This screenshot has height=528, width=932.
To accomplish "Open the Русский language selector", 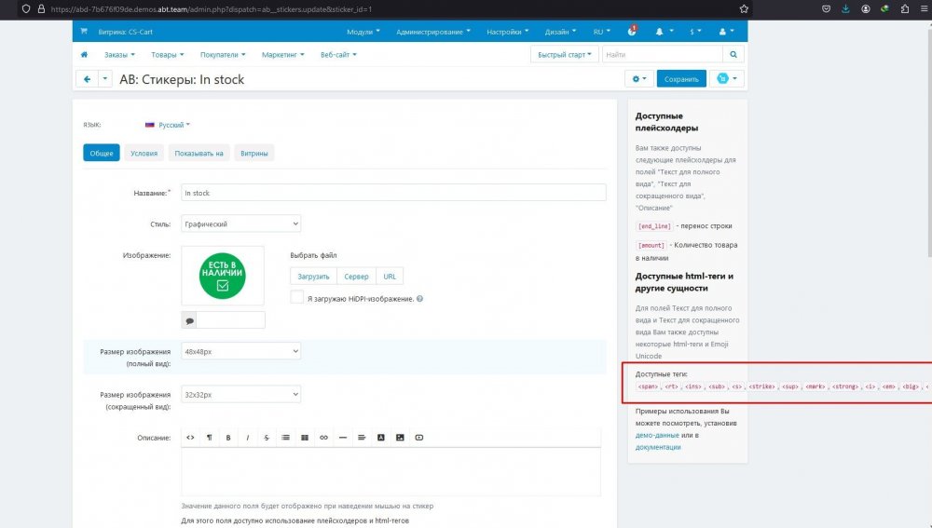I will (169, 124).
